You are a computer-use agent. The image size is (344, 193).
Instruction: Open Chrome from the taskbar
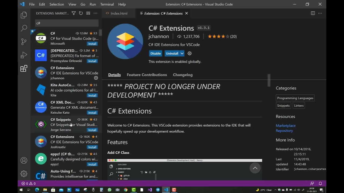click(x=126, y=190)
